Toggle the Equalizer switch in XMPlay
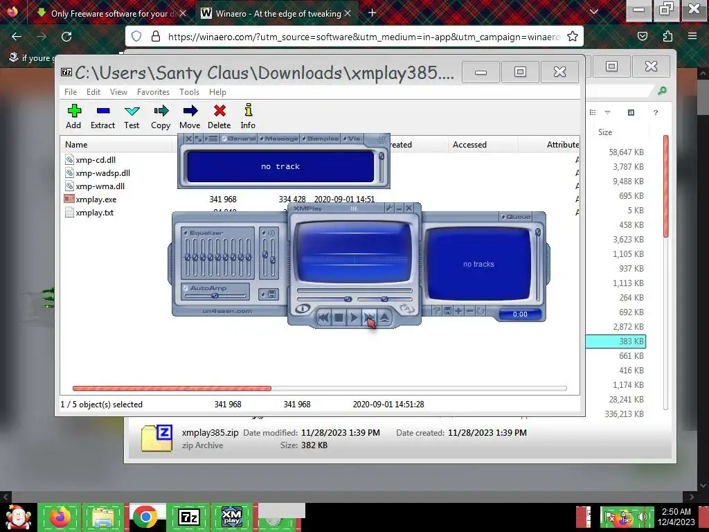 pos(186,233)
